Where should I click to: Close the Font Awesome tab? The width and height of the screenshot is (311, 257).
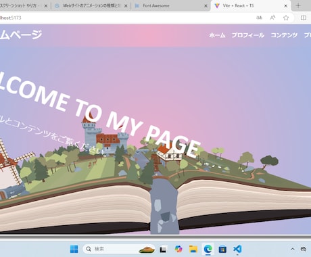pos(206,6)
